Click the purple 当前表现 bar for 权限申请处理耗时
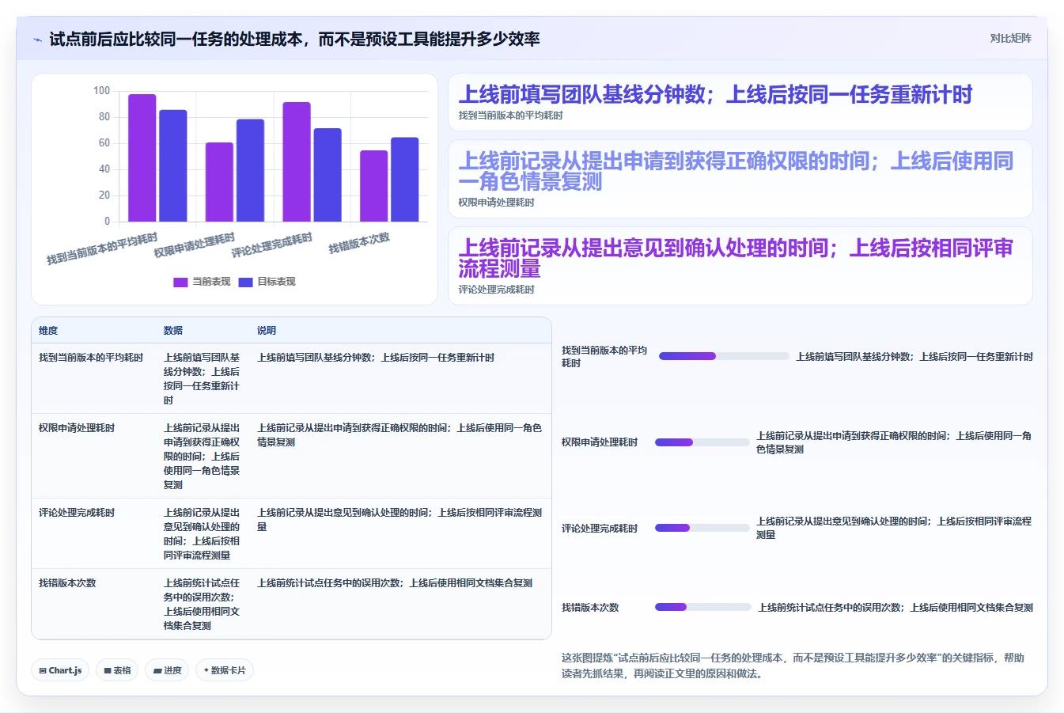 click(219, 182)
